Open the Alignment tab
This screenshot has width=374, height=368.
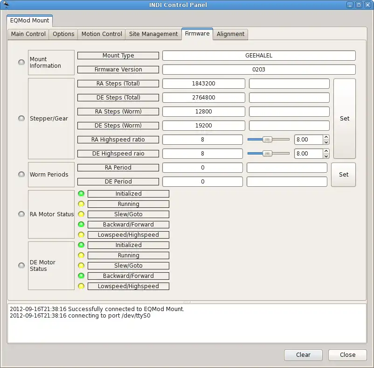(x=230, y=34)
